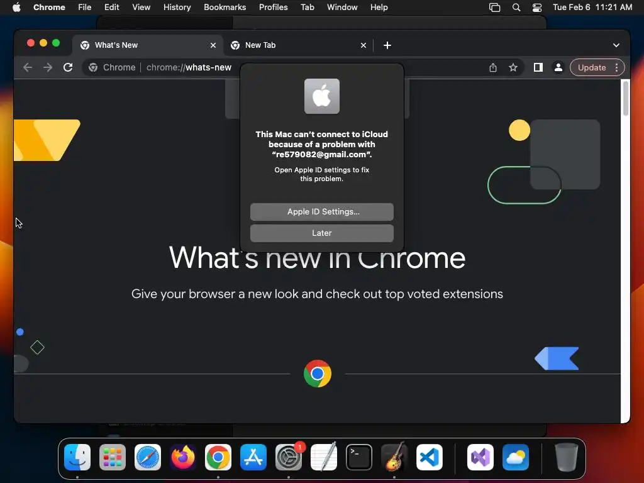Image resolution: width=644 pixels, height=483 pixels.
Task: Open the App Store from the Dock
Action: [x=253, y=457]
